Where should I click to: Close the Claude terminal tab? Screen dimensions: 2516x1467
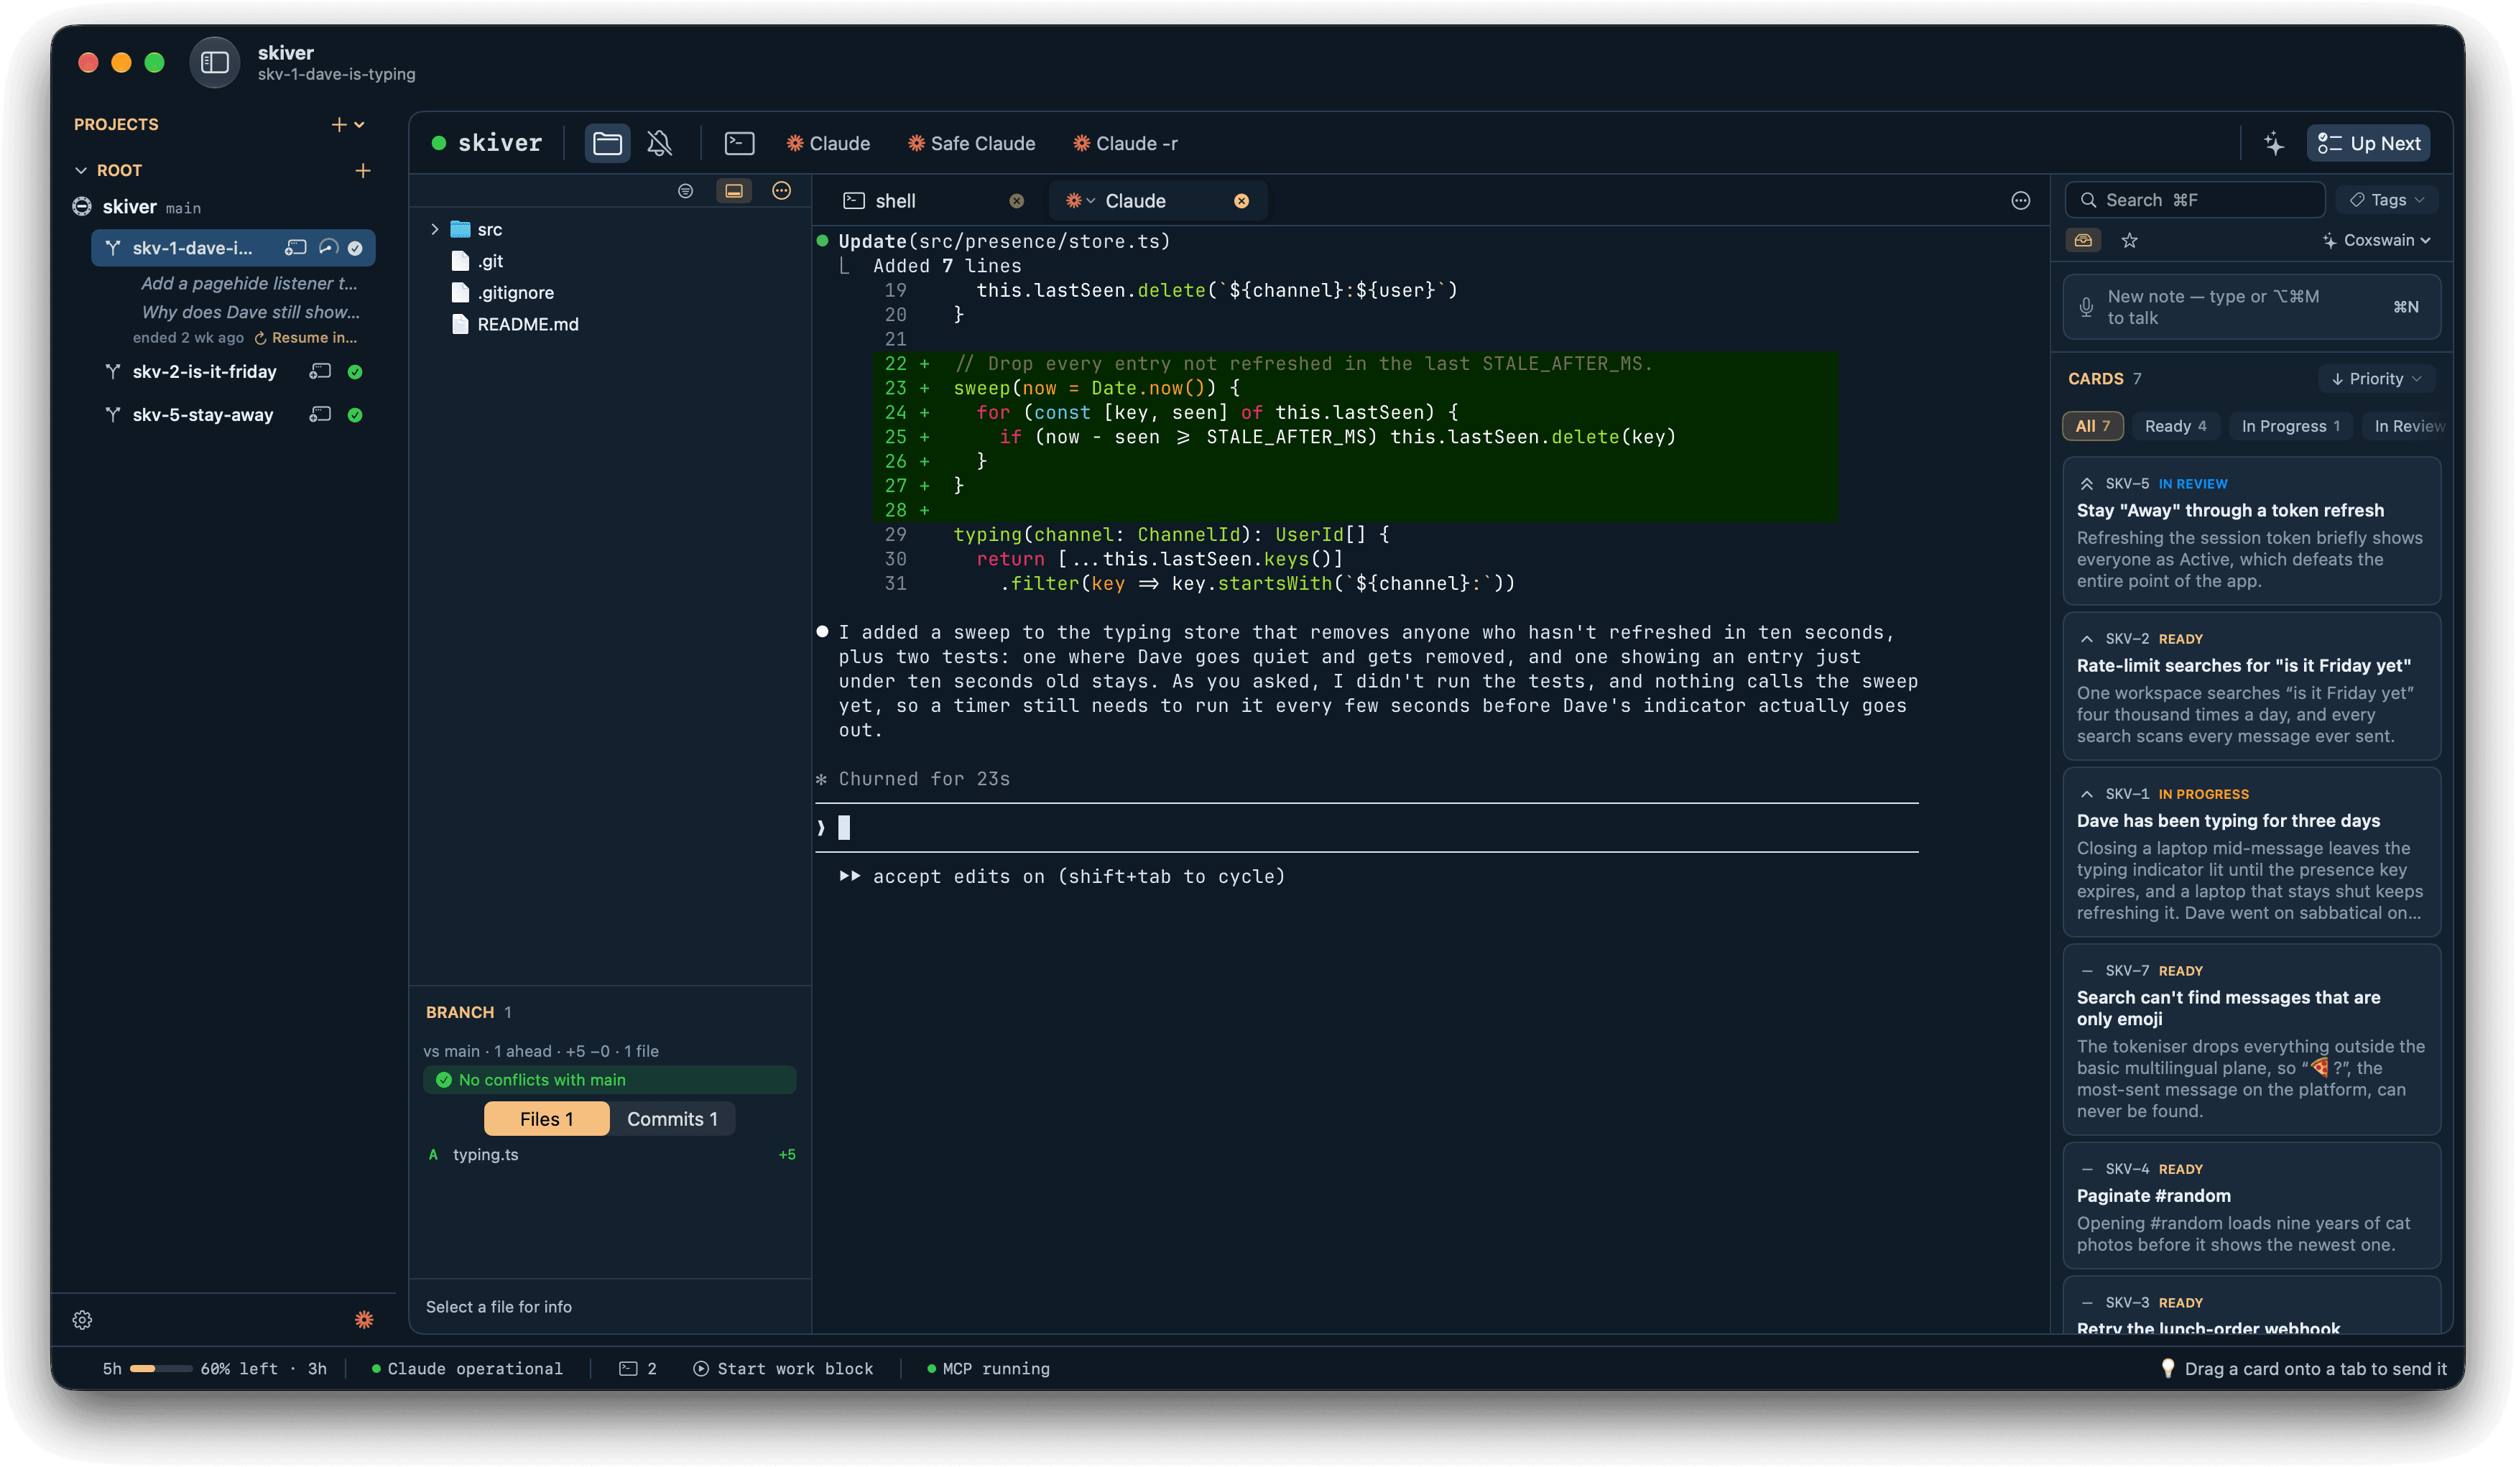pyautogui.click(x=1241, y=200)
